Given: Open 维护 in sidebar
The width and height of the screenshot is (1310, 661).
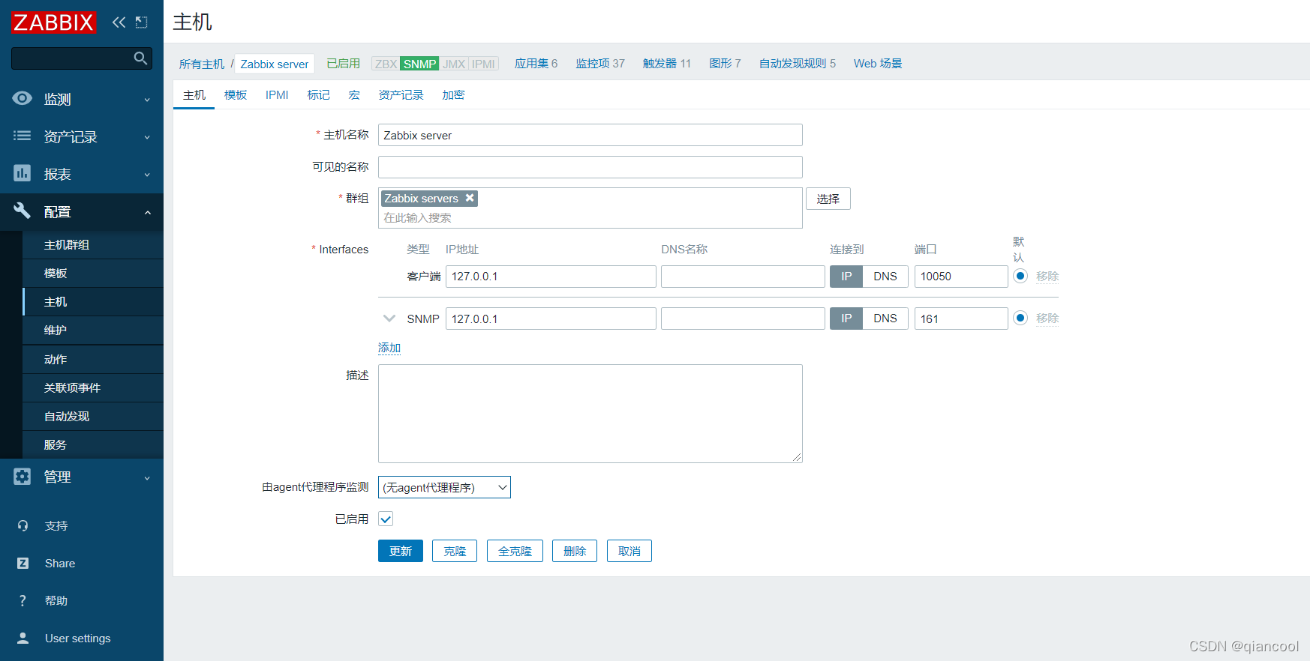Looking at the screenshot, I should [x=93, y=330].
